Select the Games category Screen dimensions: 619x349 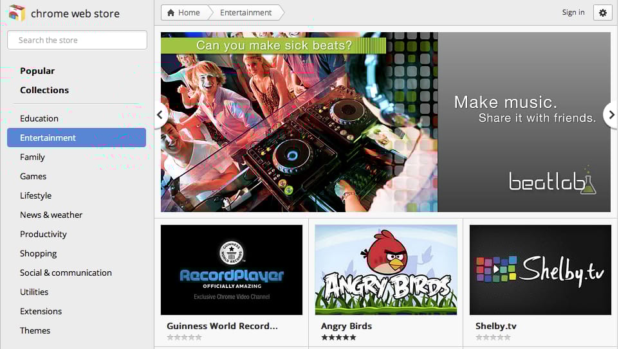(33, 176)
